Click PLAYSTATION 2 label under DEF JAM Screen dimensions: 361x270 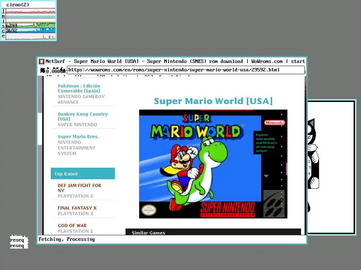75,196
